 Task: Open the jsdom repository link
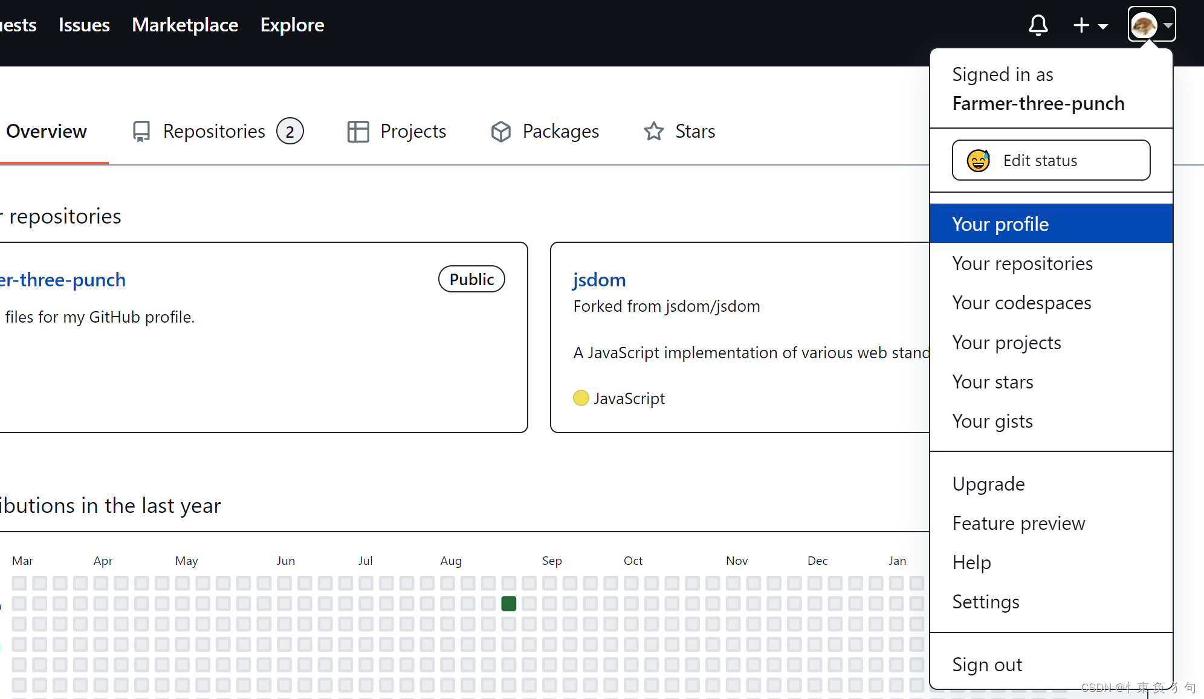[599, 280]
